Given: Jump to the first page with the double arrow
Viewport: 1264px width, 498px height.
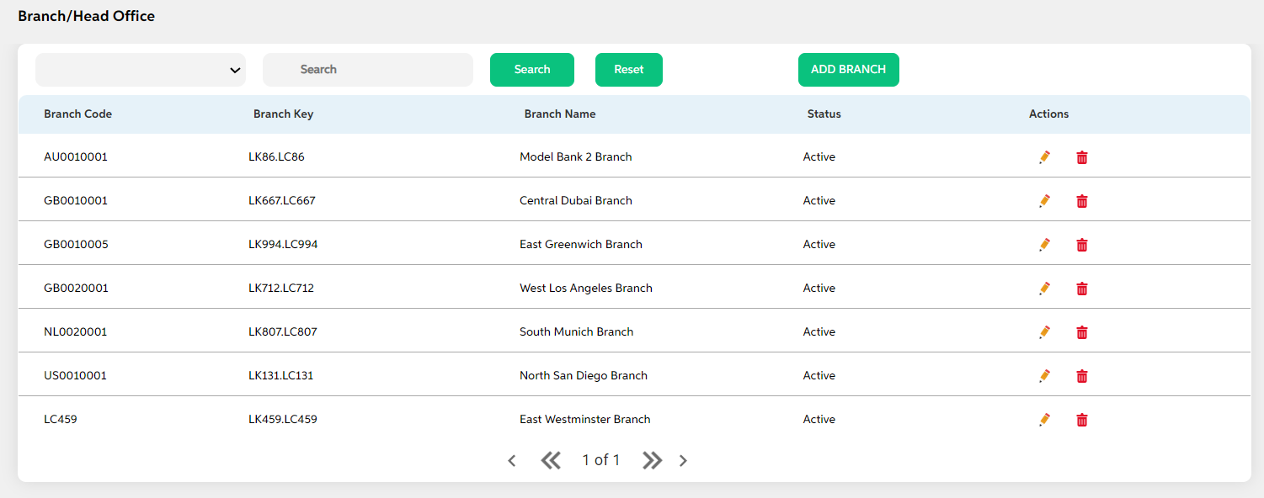Looking at the screenshot, I should [x=551, y=460].
